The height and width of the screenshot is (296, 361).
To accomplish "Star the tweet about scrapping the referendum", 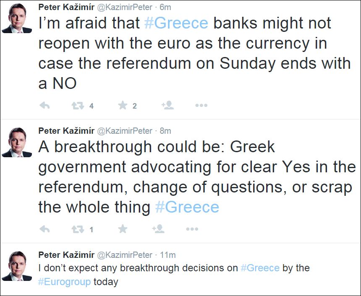I will [123, 229].
